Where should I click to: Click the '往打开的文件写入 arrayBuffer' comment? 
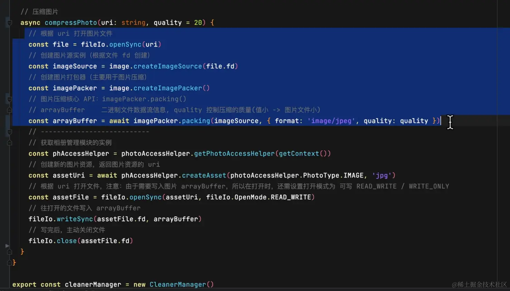[84, 208]
